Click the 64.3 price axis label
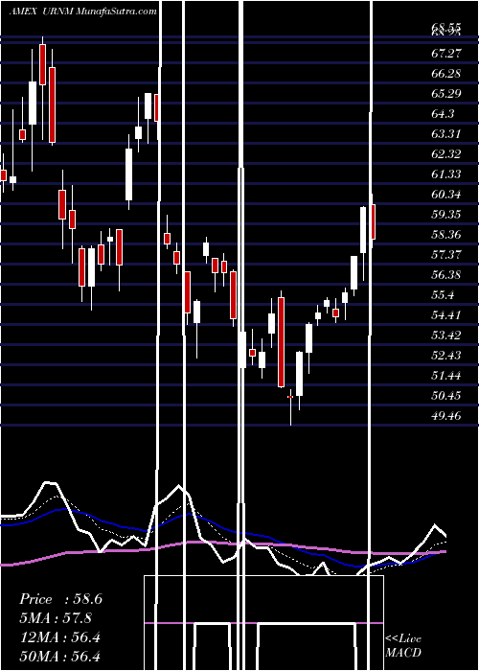The height and width of the screenshot is (671, 479). pos(443,114)
